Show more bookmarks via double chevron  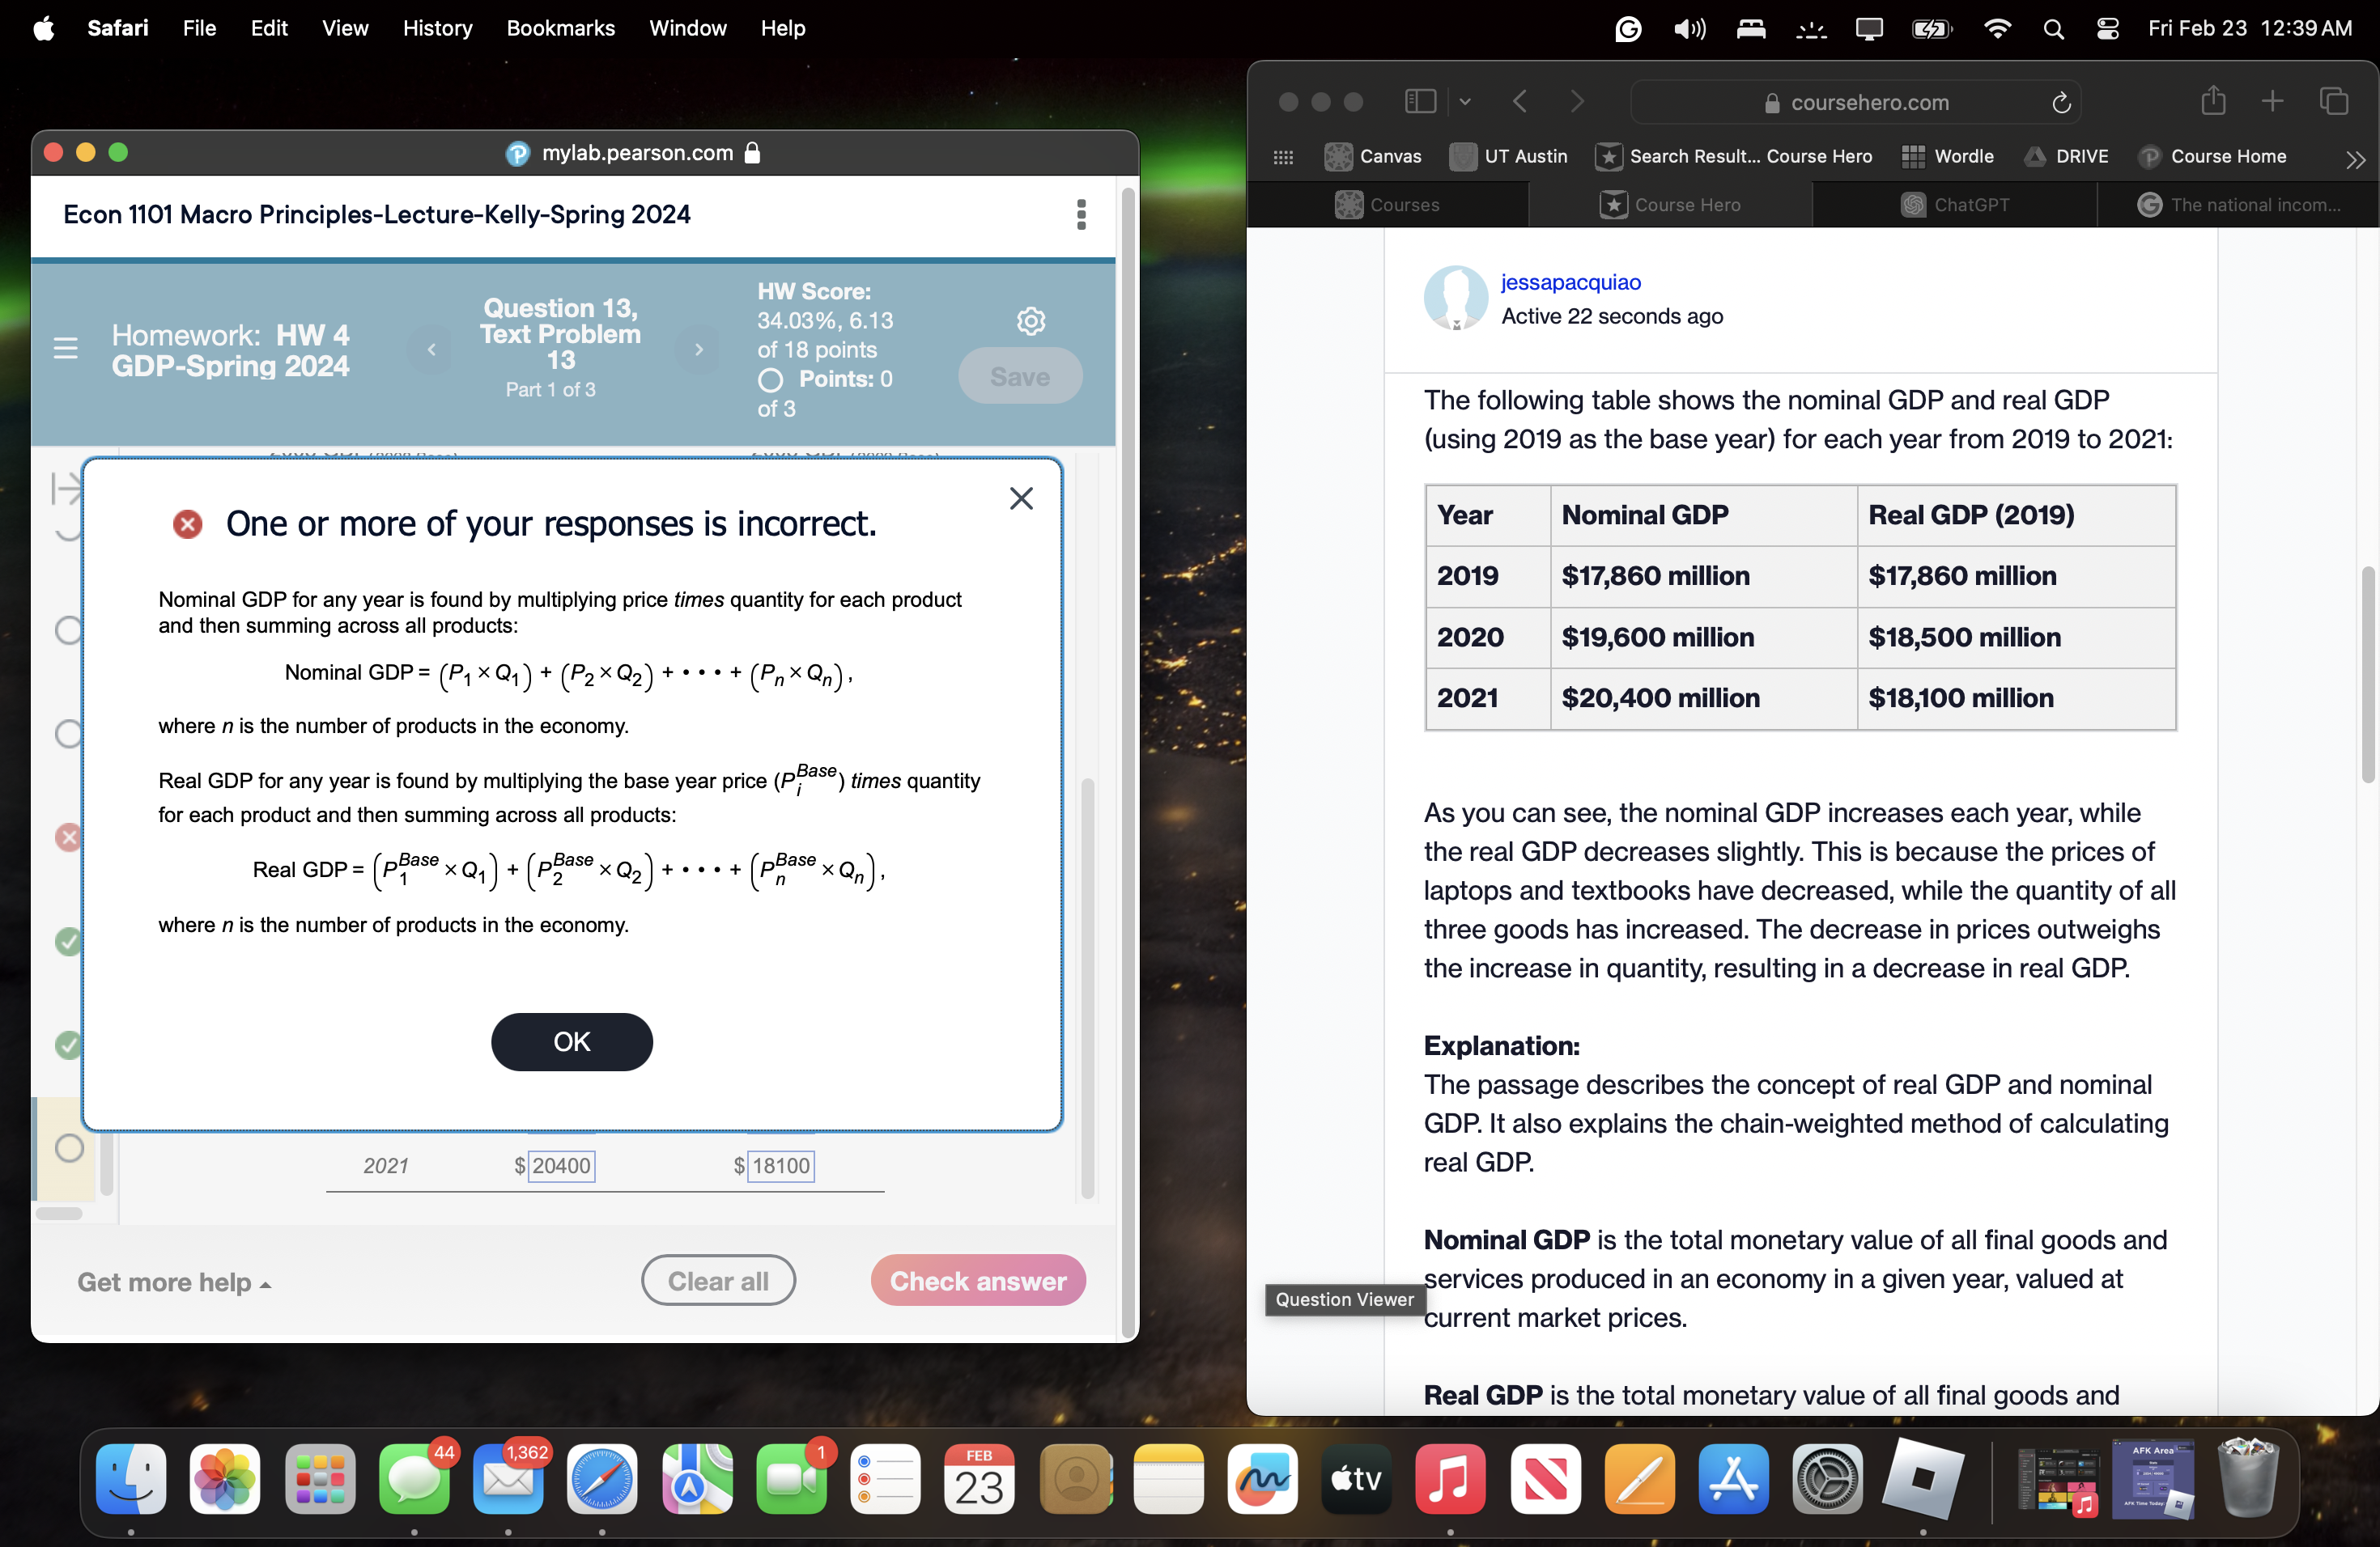pyautogui.click(x=2355, y=159)
